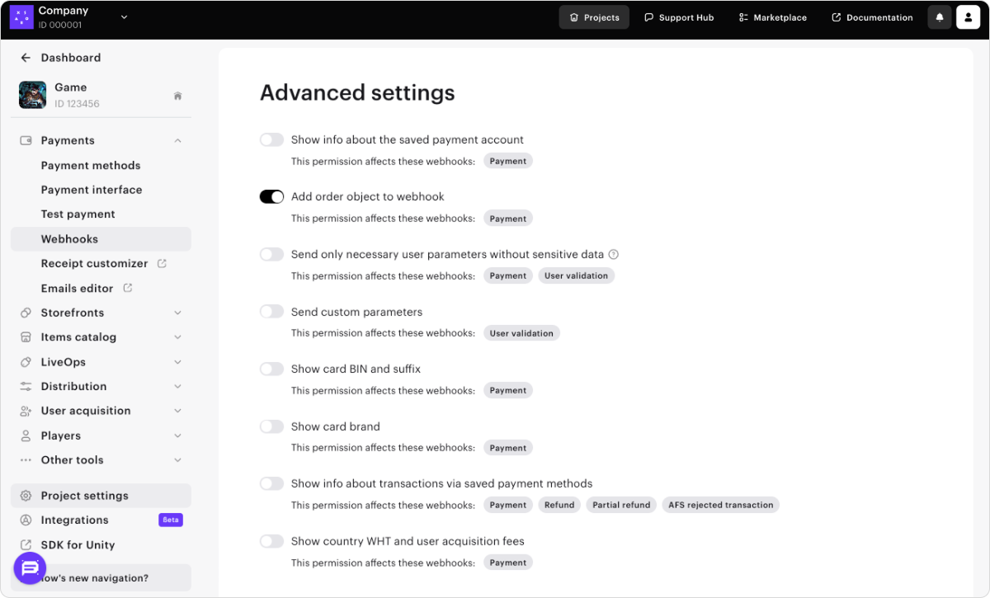
Task: Click the new navigation prompt button
Action: coord(101,578)
